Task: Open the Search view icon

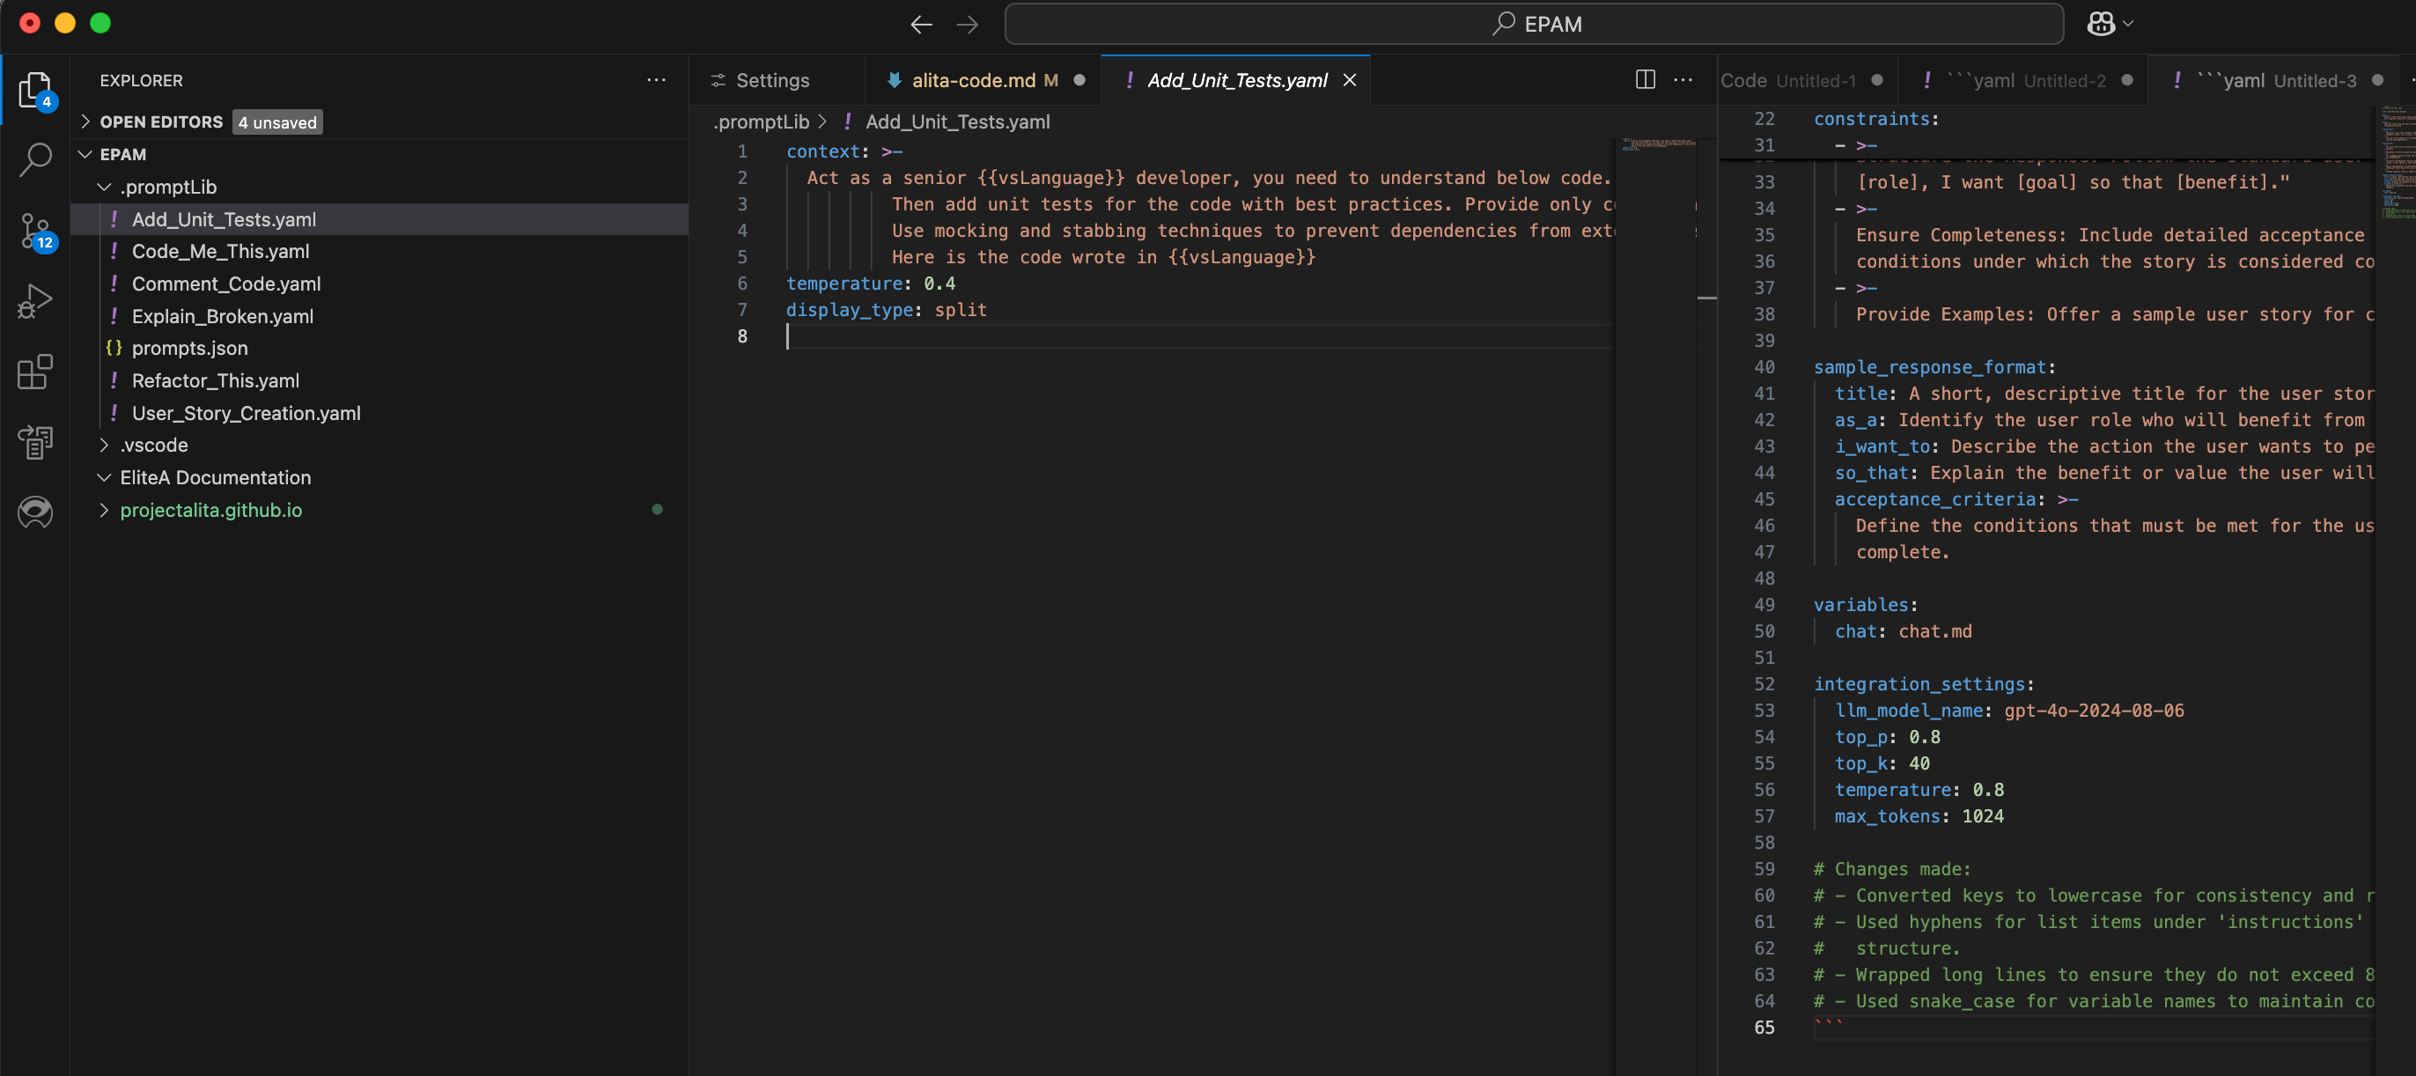Action: (x=34, y=159)
